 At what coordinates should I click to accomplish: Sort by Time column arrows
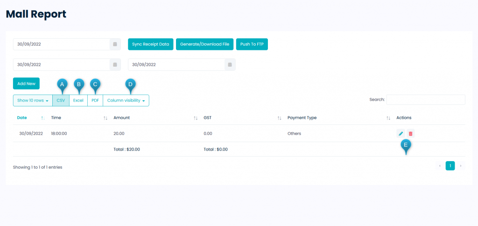105,118
